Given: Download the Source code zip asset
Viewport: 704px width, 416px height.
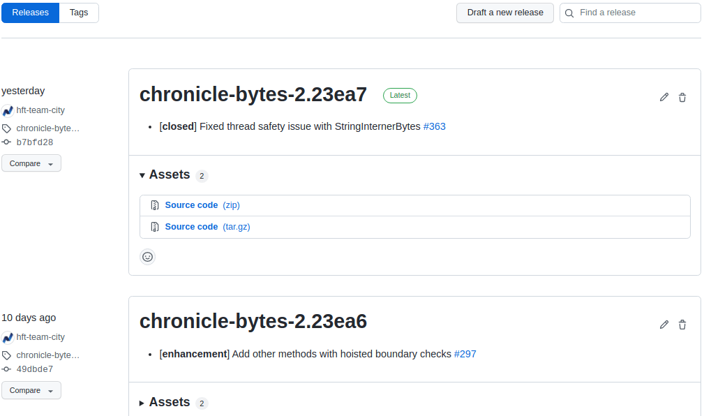Looking at the screenshot, I should [x=191, y=205].
